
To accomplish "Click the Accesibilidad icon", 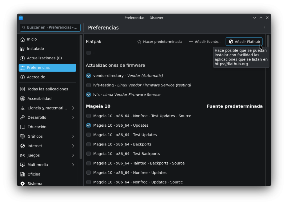I will click(22, 99).
